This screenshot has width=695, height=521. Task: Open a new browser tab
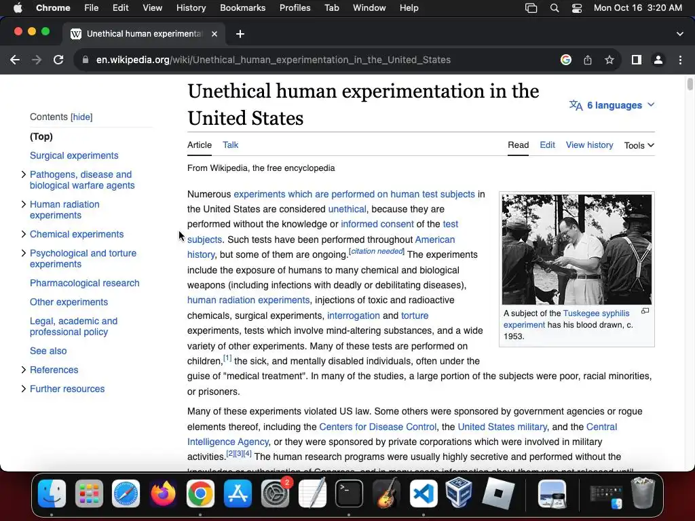(240, 34)
